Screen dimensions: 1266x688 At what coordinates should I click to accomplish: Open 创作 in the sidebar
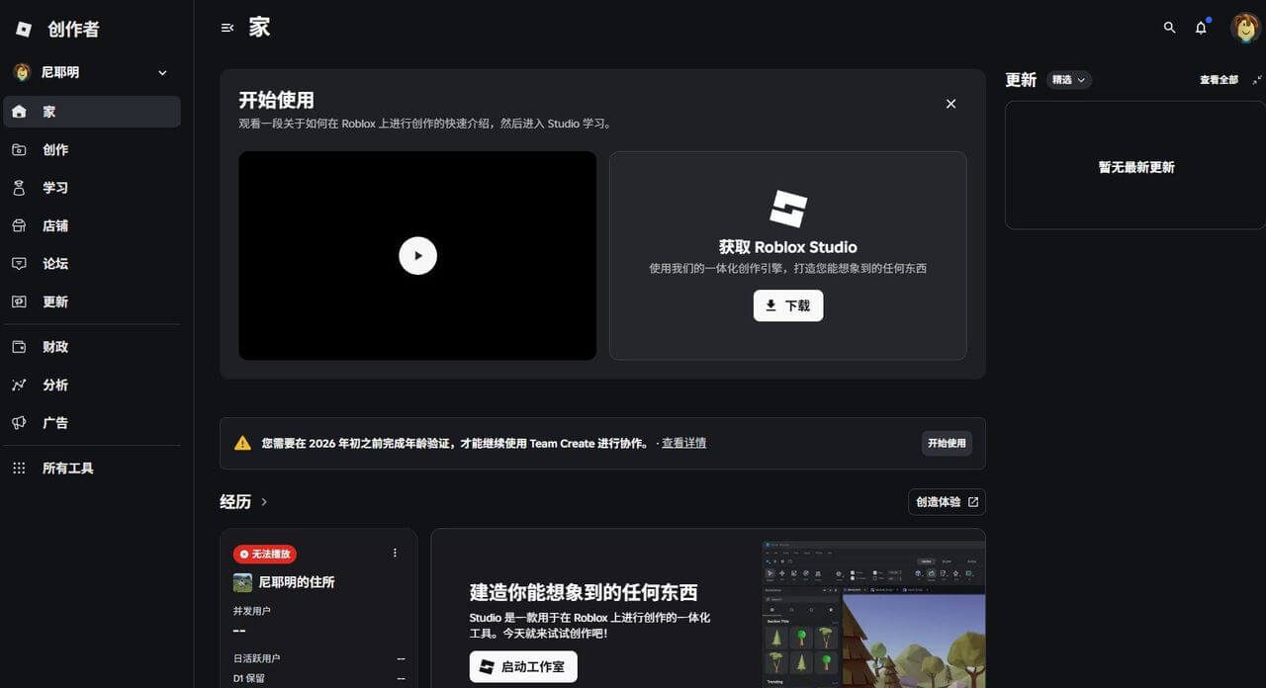tap(92, 150)
